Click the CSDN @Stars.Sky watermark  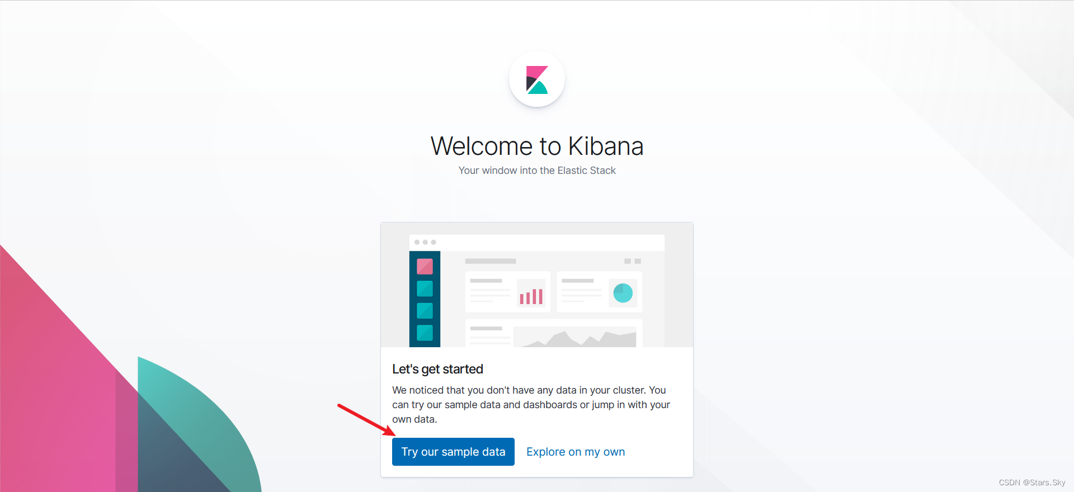(1031, 482)
